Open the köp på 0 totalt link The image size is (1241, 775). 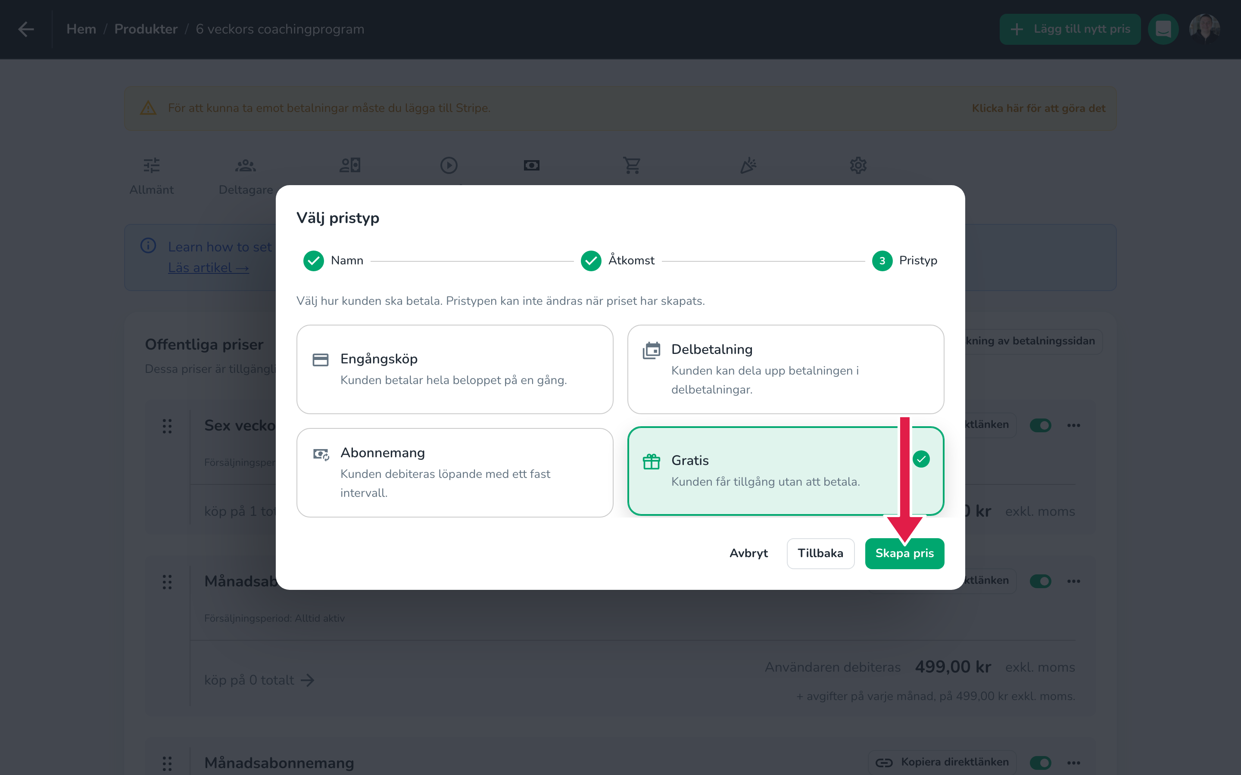click(259, 680)
